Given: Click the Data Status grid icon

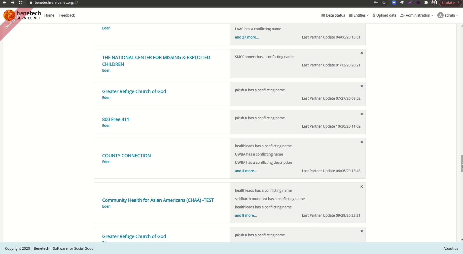Looking at the screenshot, I should (x=323, y=15).
